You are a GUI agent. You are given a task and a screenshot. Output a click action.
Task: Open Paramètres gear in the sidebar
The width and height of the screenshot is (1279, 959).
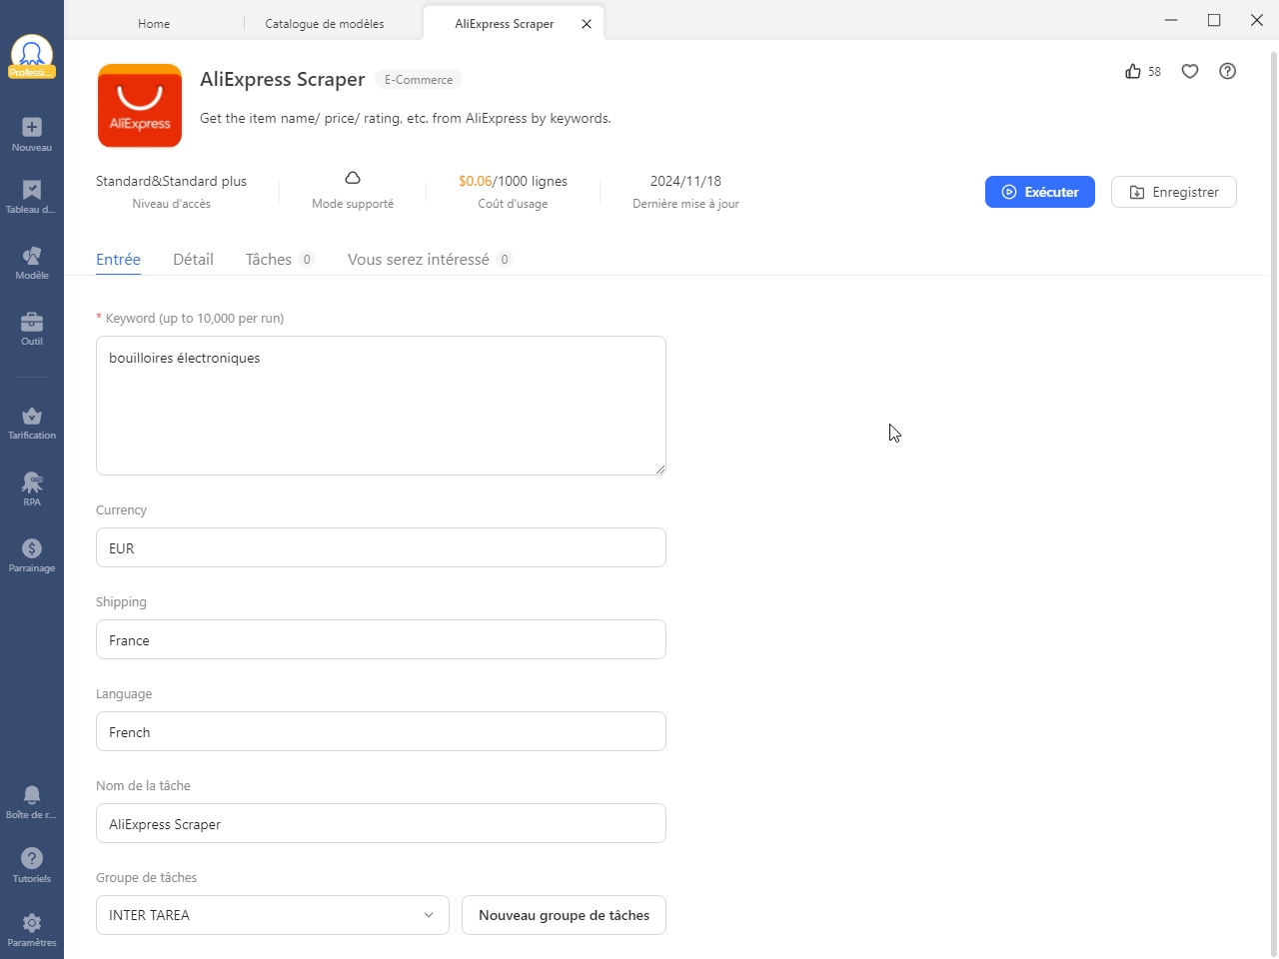coord(32,929)
